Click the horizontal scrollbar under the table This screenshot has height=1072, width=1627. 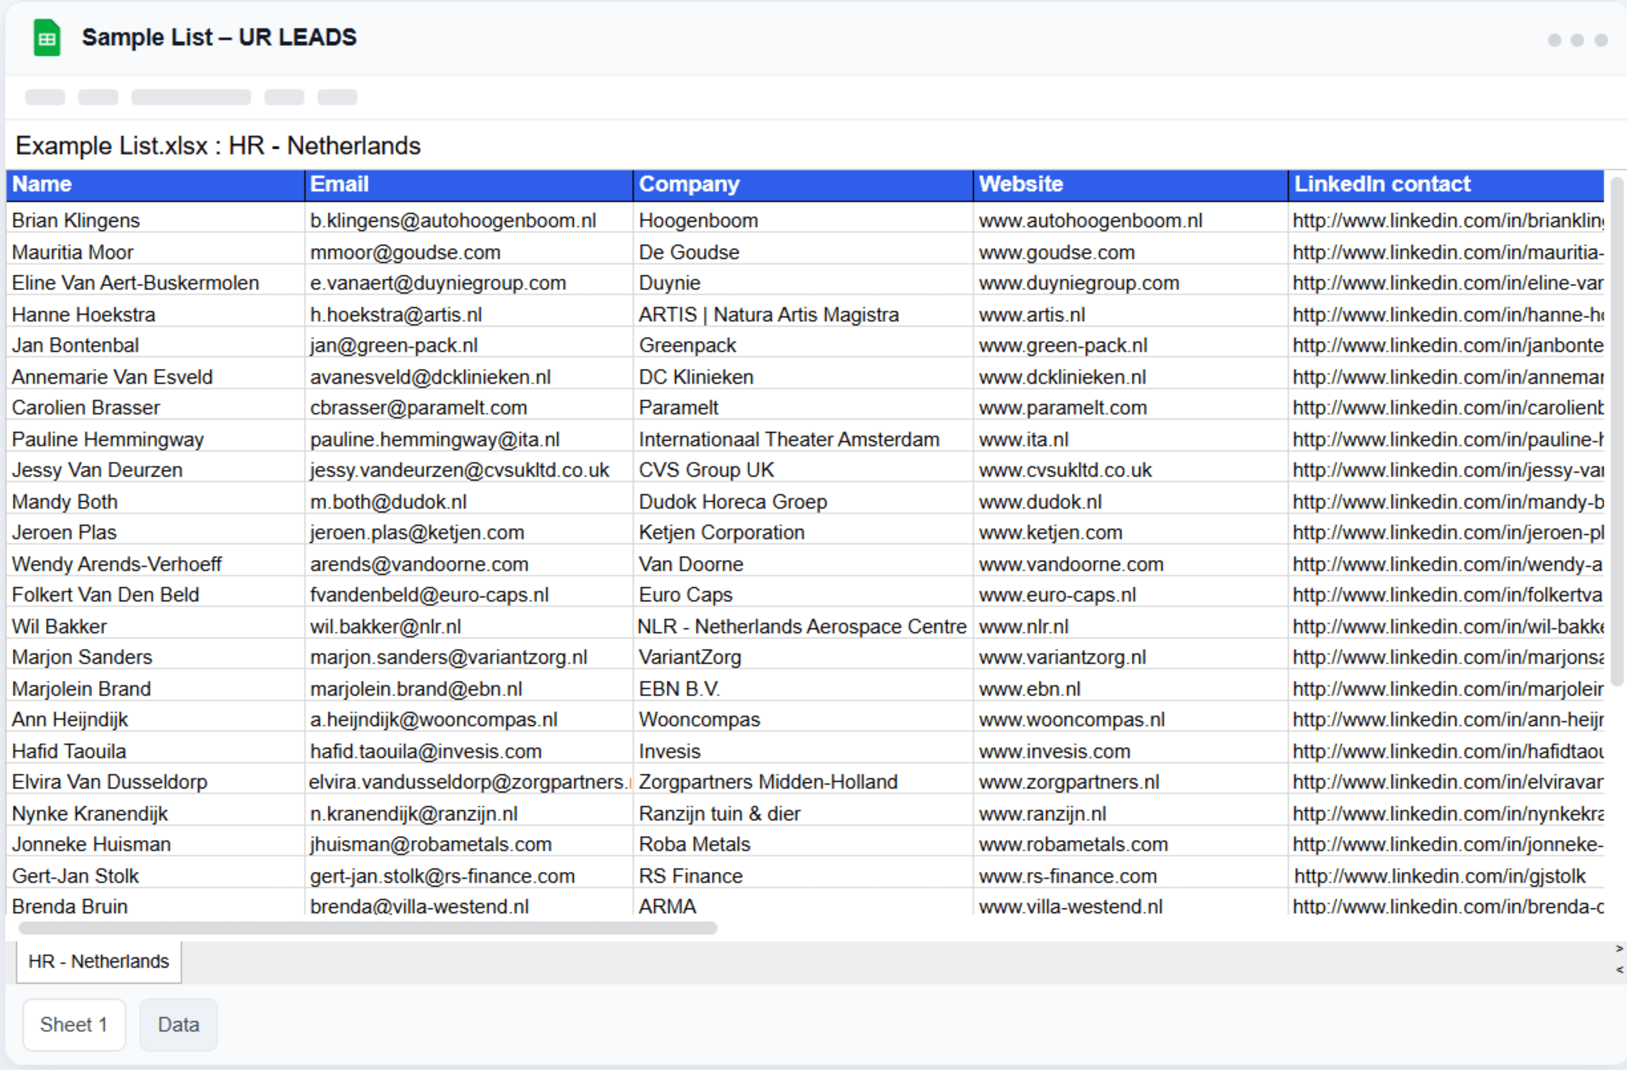click(367, 928)
